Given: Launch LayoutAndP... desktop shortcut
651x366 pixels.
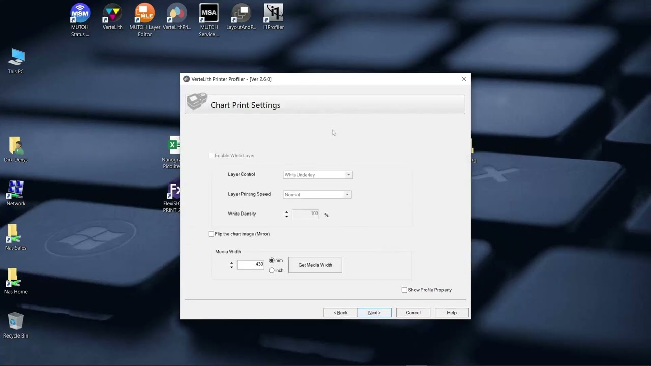Looking at the screenshot, I should pyautogui.click(x=241, y=17).
